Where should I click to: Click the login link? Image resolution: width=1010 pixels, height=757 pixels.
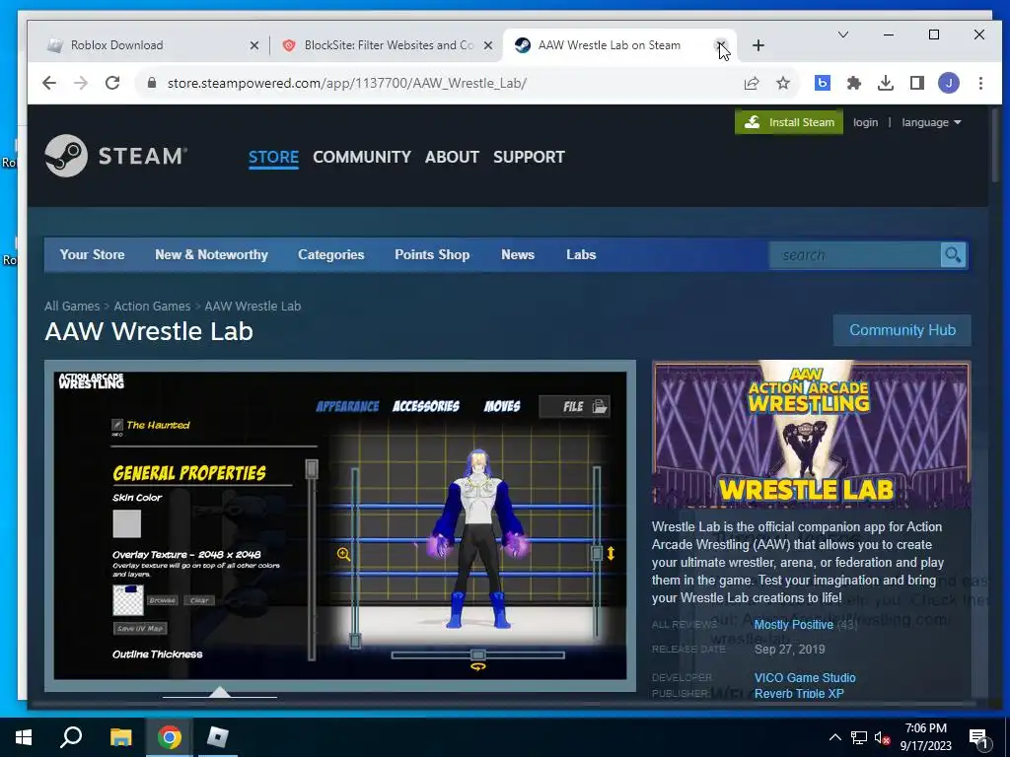pos(865,122)
